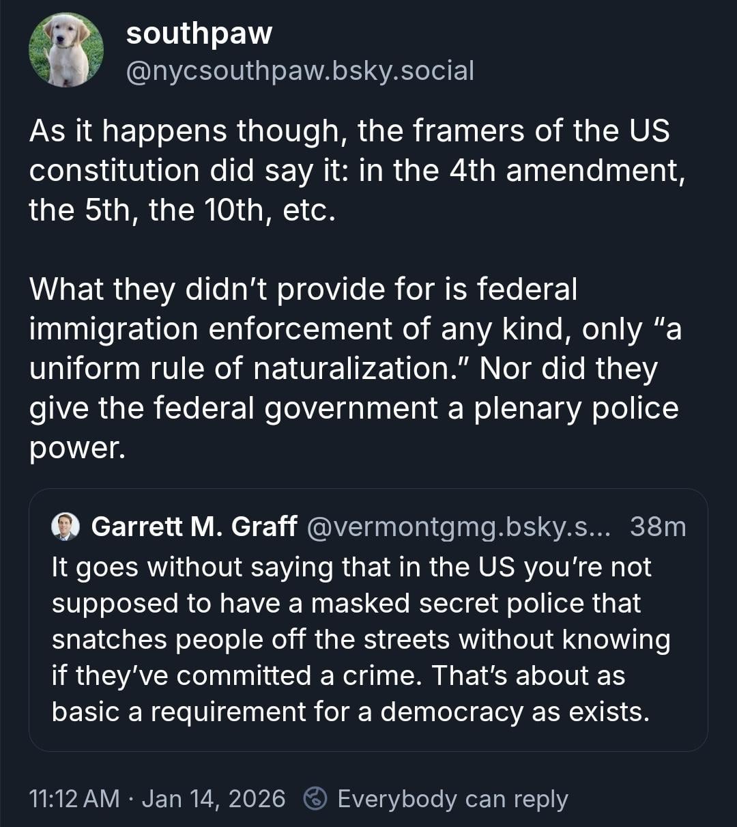Open the southpaw display name
The image size is (737, 827).
pyautogui.click(x=199, y=33)
